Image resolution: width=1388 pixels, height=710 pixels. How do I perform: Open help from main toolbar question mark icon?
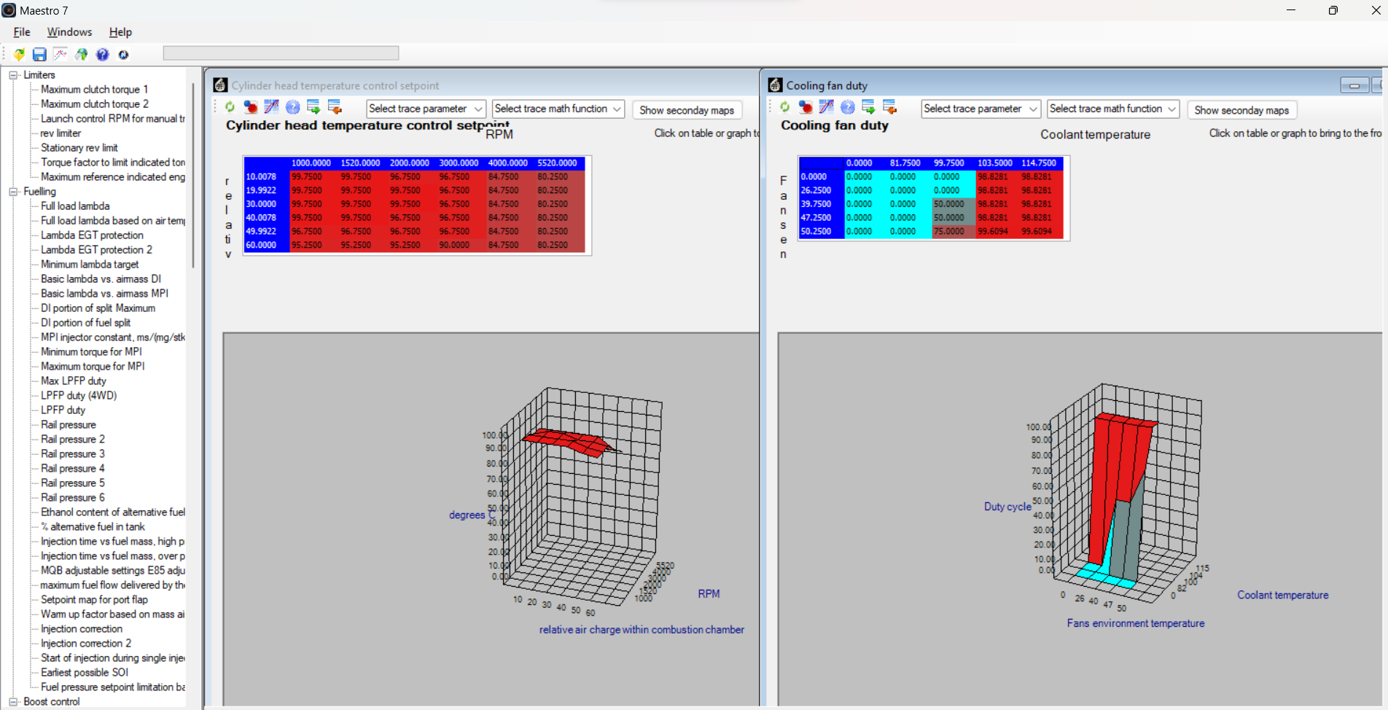(x=103, y=55)
